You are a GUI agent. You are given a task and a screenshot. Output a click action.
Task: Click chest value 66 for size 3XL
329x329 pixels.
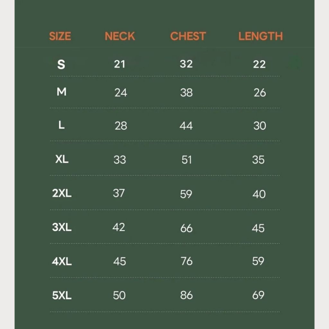click(x=186, y=228)
